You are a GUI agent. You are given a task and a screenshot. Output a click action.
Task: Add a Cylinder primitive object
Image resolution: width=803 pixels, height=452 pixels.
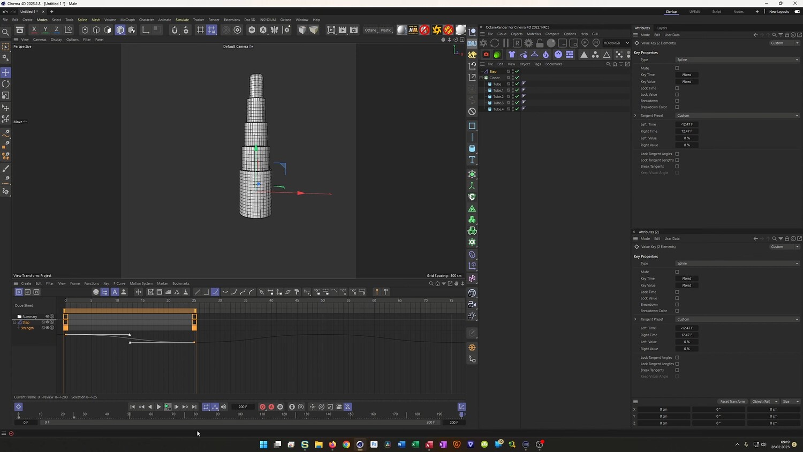472,148
